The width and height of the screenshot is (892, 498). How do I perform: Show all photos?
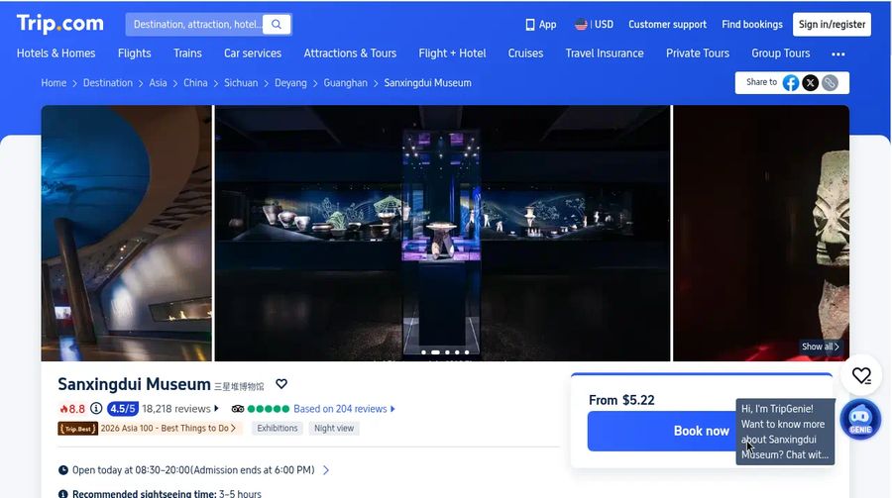pos(820,347)
